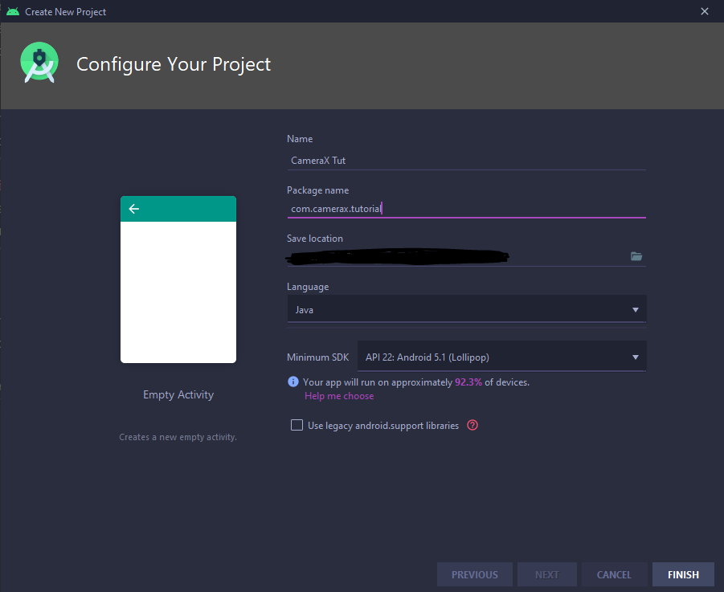Browse save location folder icon

[x=636, y=256]
